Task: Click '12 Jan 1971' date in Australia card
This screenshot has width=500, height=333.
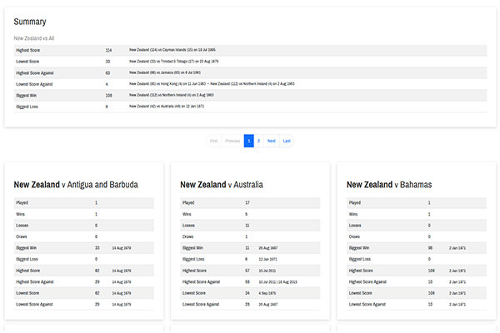Action: click(x=267, y=260)
